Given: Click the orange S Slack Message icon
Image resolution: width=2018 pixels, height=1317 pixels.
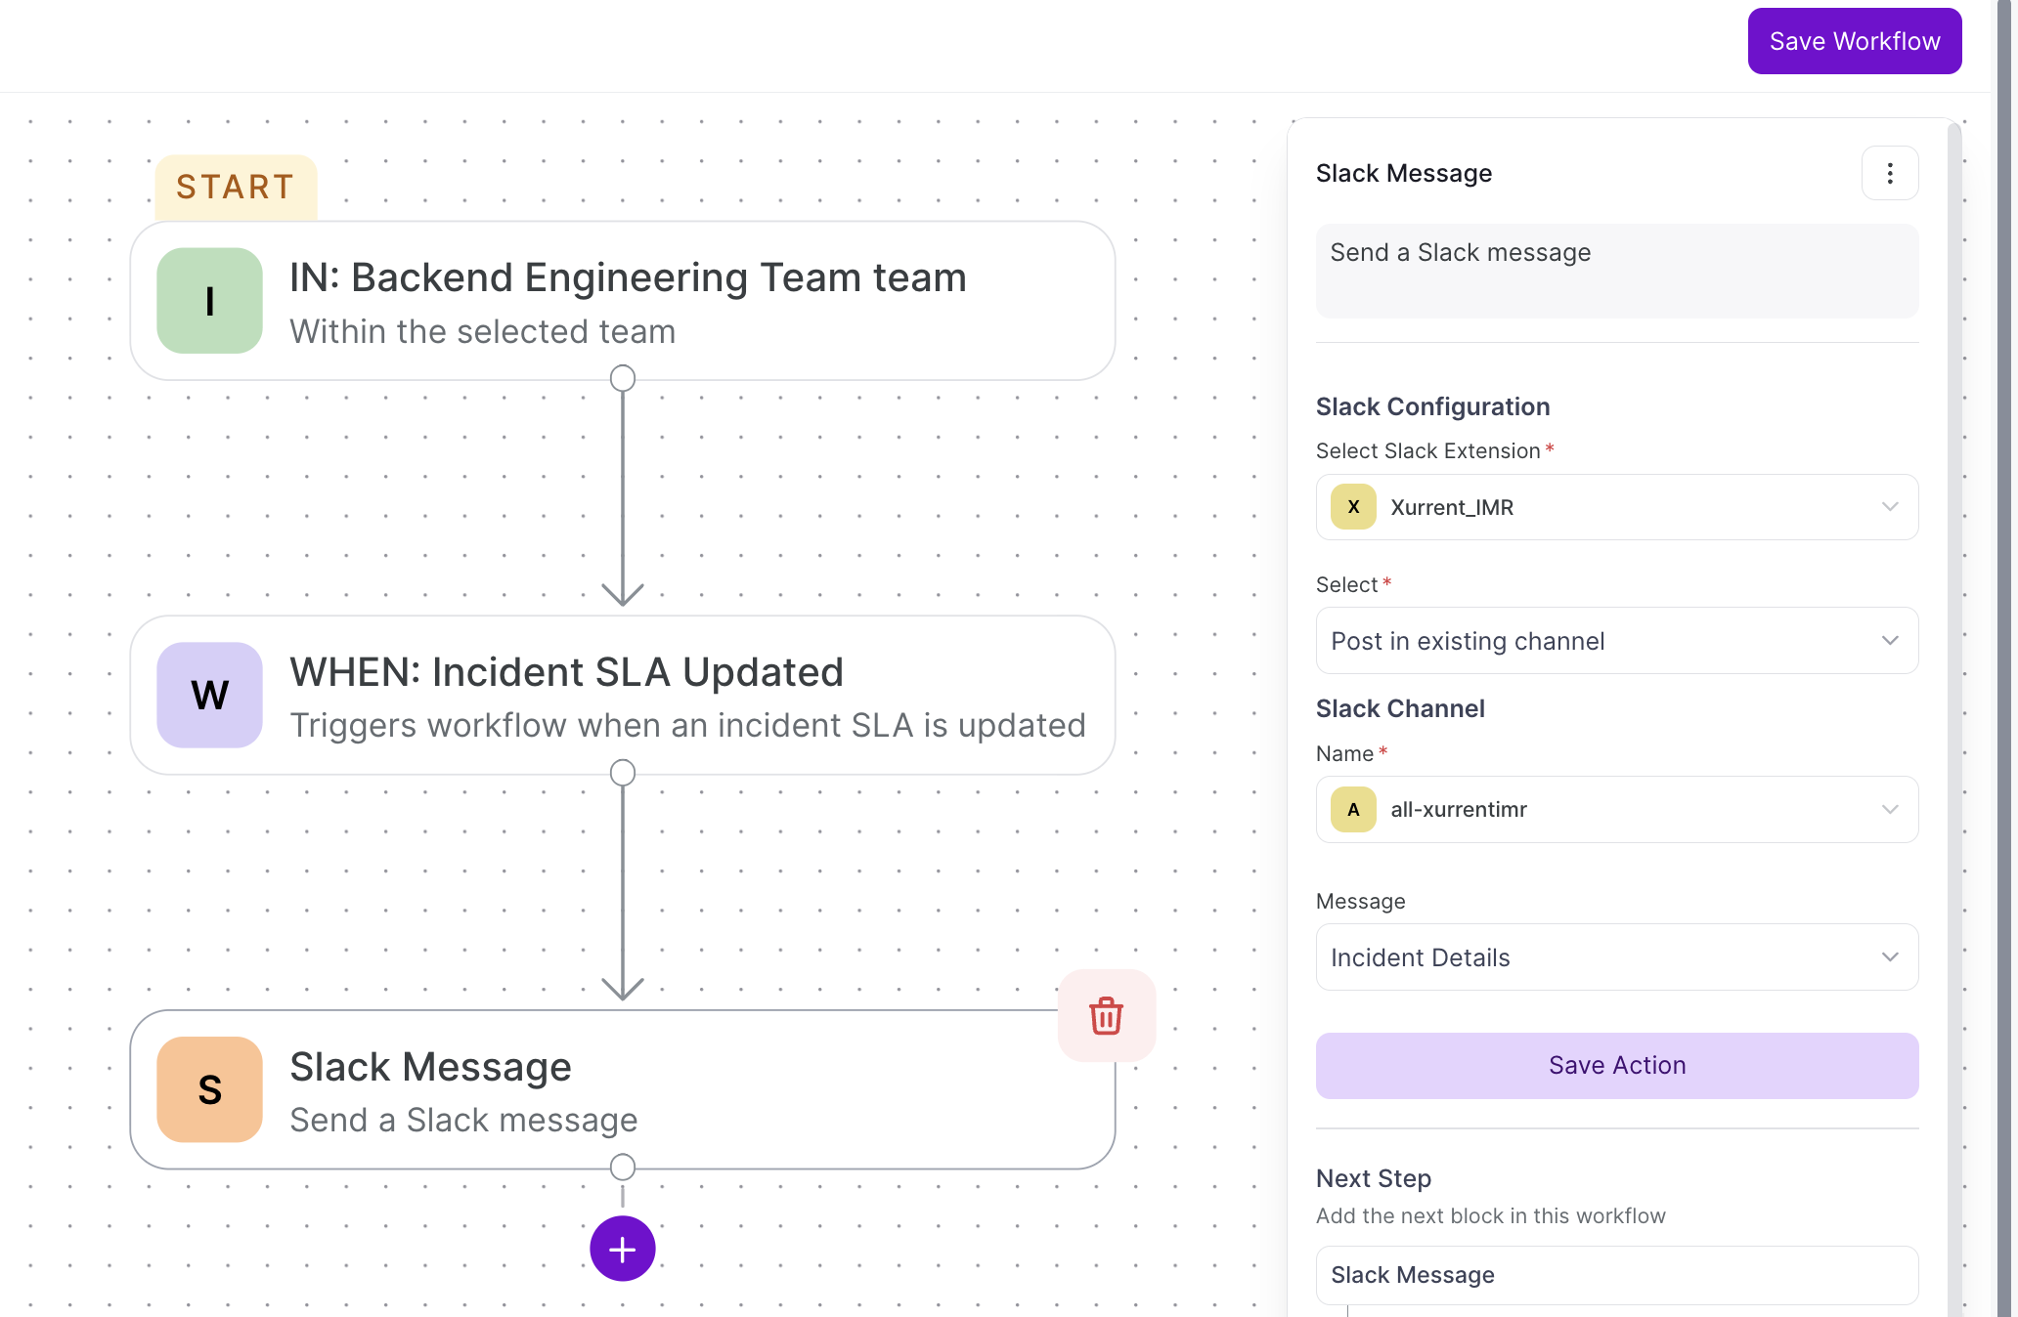Looking at the screenshot, I should pos(209,1089).
